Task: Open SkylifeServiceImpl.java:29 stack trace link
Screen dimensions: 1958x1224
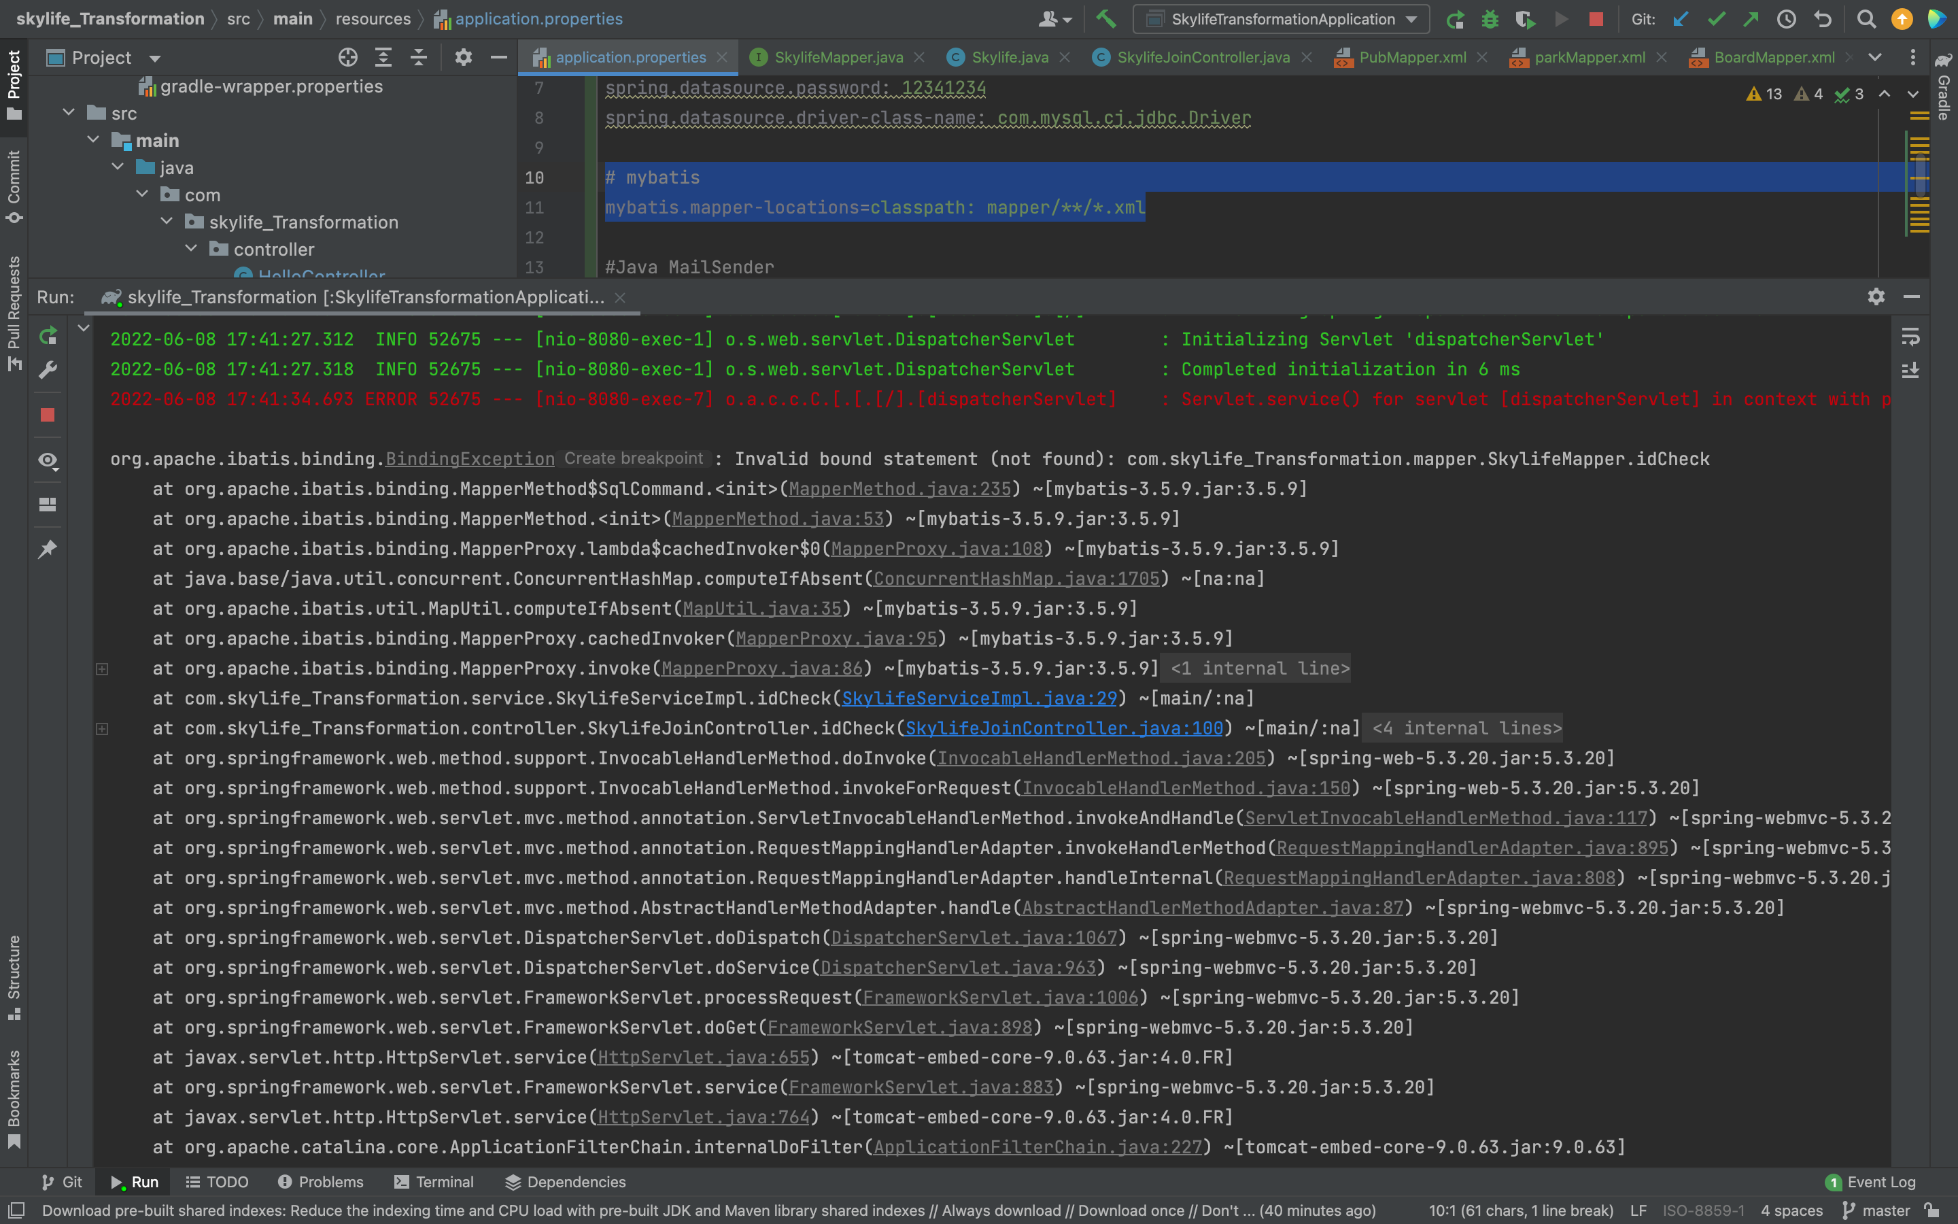Action: 979,698
